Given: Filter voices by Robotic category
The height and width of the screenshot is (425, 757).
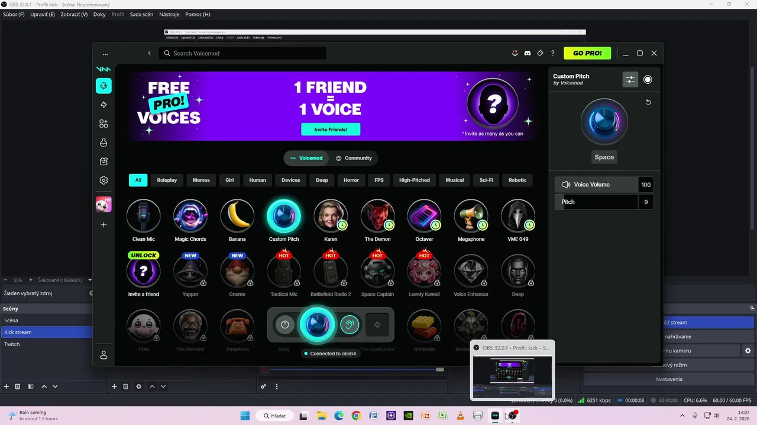Looking at the screenshot, I should [517, 180].
